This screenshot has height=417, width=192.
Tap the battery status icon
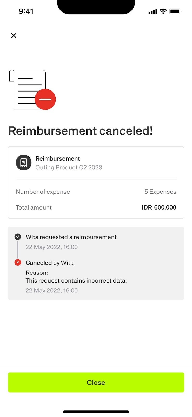175,11
